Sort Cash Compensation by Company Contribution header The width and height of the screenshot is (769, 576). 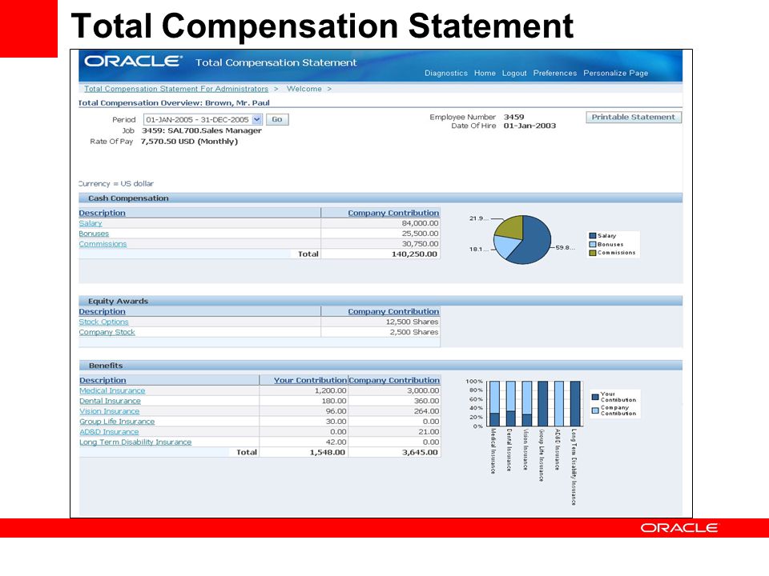(x=393, y=213)
